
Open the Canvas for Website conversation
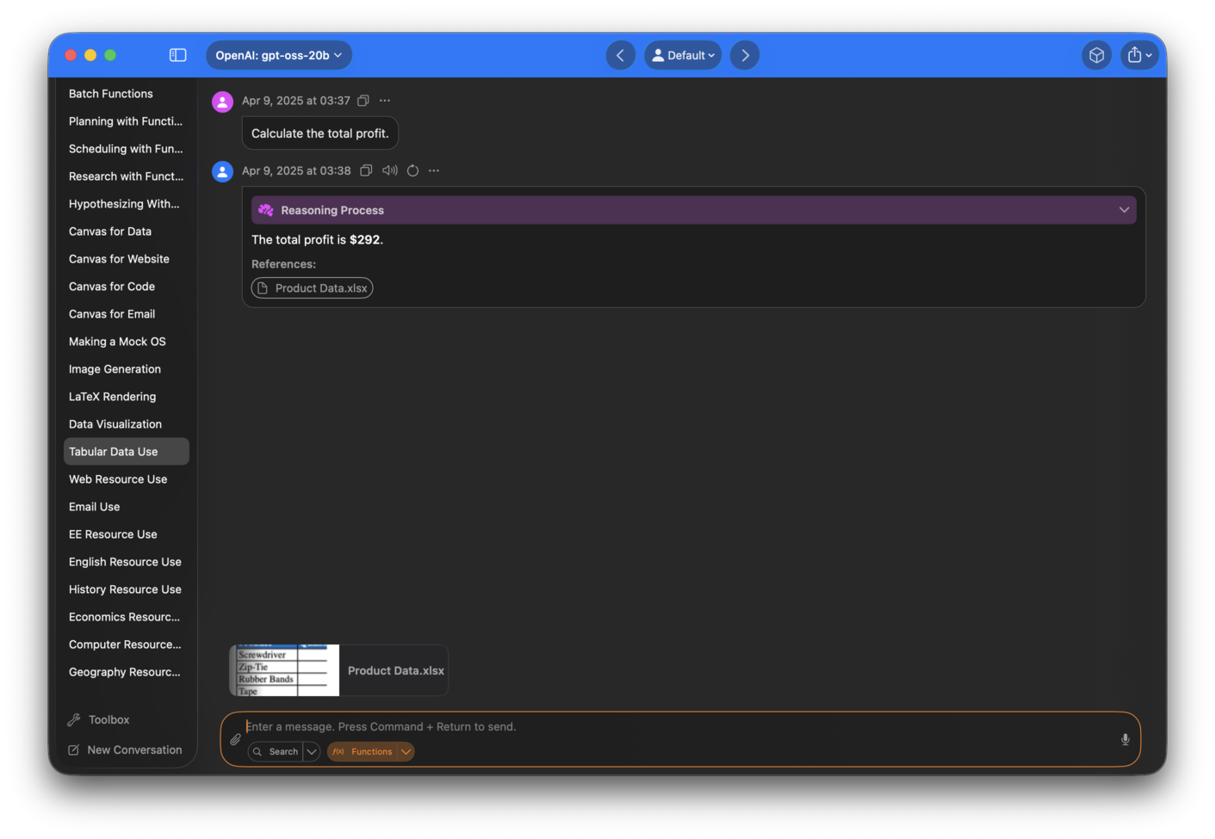click(119, 259)
